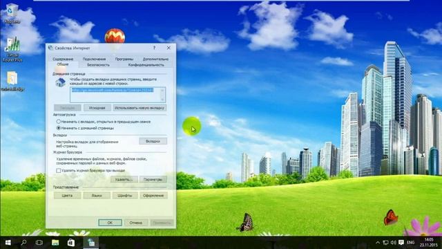Open the Оформление button

(153, 195)
